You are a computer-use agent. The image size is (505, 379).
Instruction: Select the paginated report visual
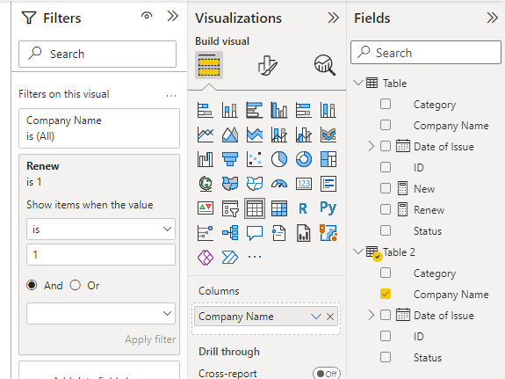point(304,233)
